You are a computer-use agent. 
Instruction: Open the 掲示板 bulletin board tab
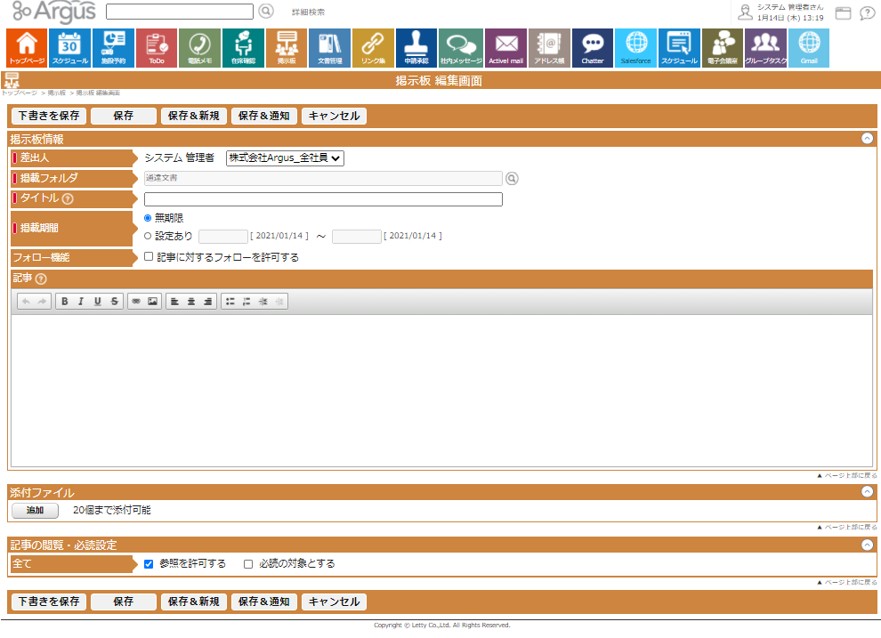(x=287, y=48)
